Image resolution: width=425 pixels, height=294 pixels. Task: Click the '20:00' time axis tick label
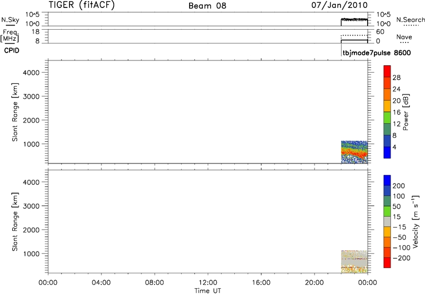click(x=314, y=283)
